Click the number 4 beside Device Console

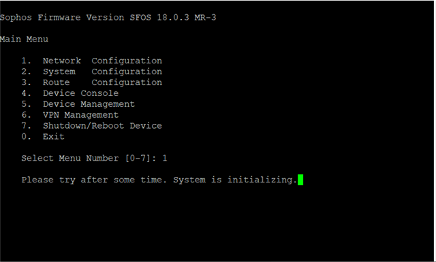pos(26,93)
